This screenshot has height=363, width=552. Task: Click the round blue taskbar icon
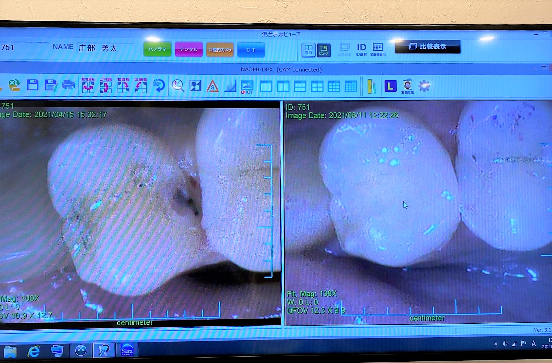point(81,350)
